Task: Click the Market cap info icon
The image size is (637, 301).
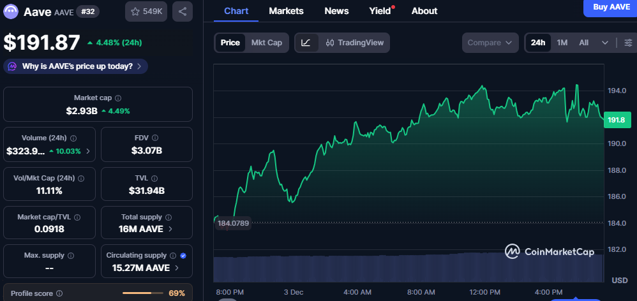Action: 118,98
